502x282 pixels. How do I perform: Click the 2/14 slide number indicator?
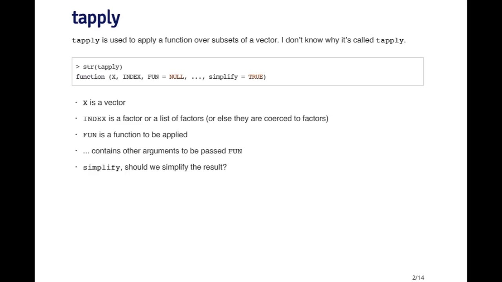tap(418, 277)
